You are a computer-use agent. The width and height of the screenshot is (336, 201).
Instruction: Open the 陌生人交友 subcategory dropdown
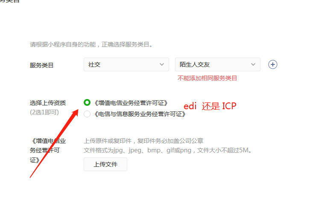point(217,64)
